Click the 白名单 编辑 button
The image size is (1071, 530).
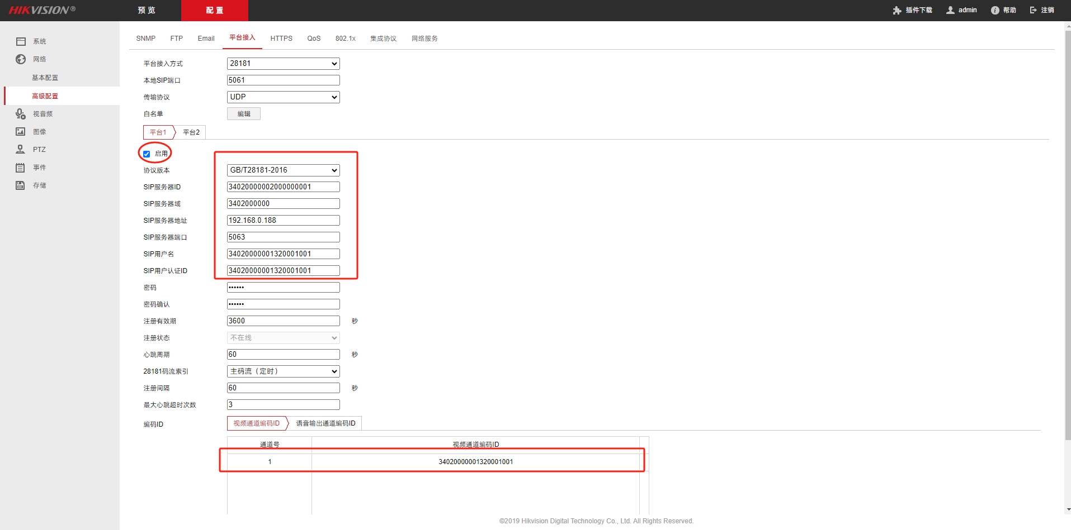point(244,114)
